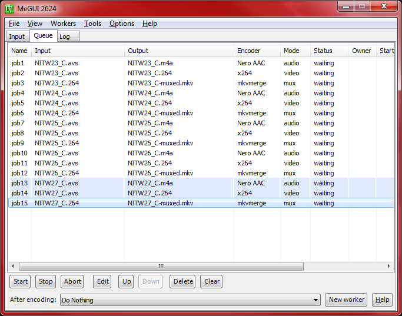402x316 pixels.
Task: Click output NITW23_C-muxed.mkv
Action: pyautogui.click(x=161, y=83)
